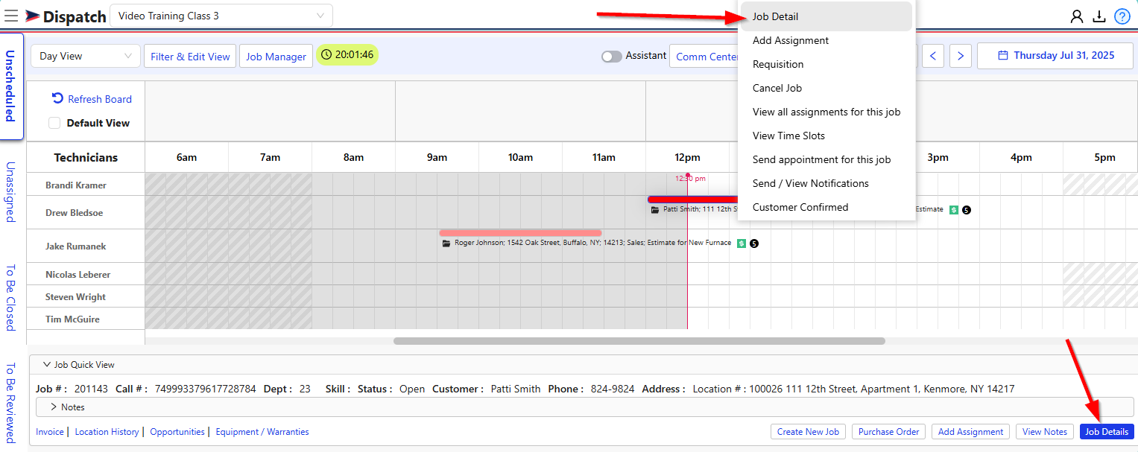Click the green dollar icon on Patti Smith job
The width and height of the screenshot is (1138, 452).
pyautogui.click(x=953, y=210)
